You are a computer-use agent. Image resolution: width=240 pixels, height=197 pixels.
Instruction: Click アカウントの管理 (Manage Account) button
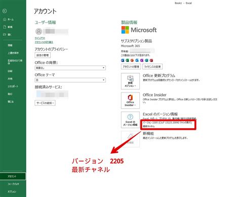point(131,67)
